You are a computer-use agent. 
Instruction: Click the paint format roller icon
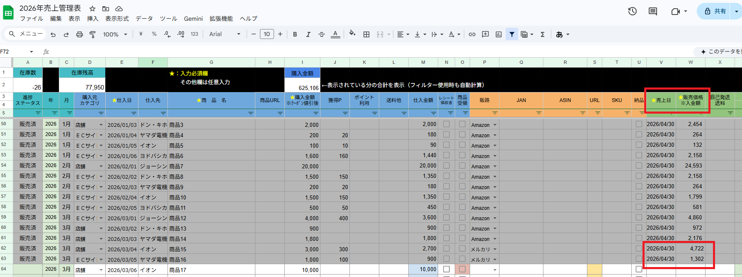coord(92,34)
